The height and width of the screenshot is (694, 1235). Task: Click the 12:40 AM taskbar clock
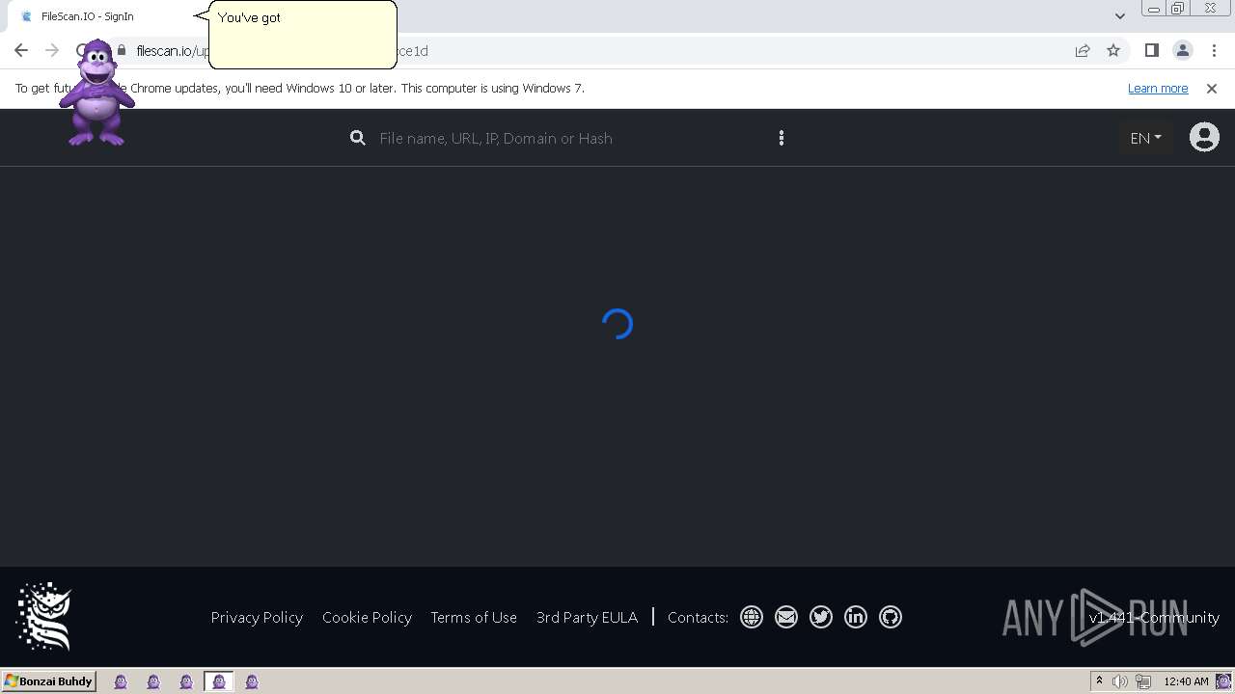pyautogui.click(x=1186, y=681)
